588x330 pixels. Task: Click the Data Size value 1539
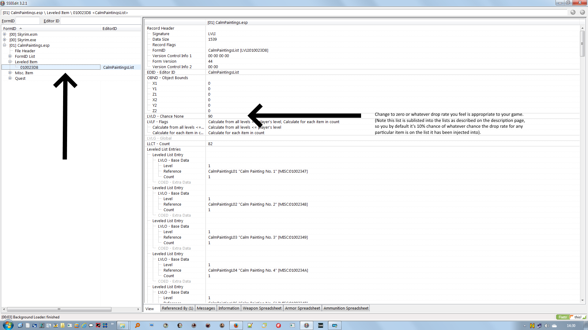(x=213, y=39)
